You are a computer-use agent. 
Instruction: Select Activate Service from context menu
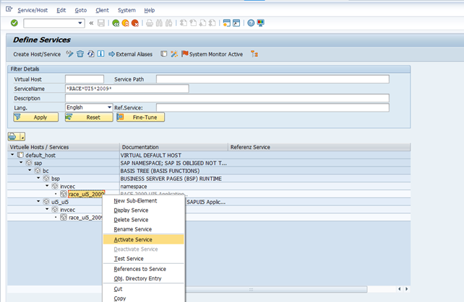click(x=133, y=239)
